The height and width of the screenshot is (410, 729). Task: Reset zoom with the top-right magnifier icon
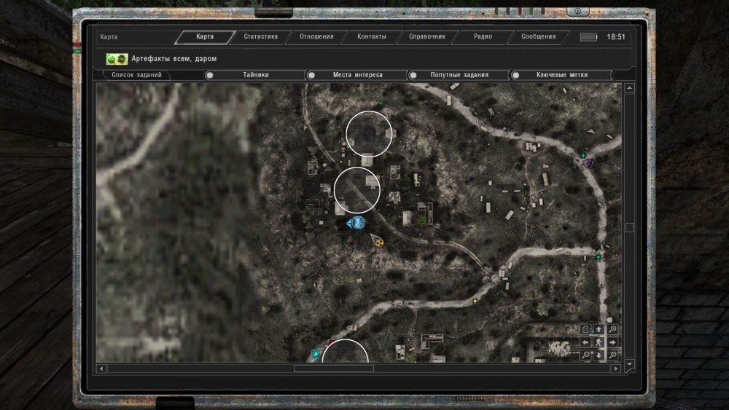(x=613, y=329)
